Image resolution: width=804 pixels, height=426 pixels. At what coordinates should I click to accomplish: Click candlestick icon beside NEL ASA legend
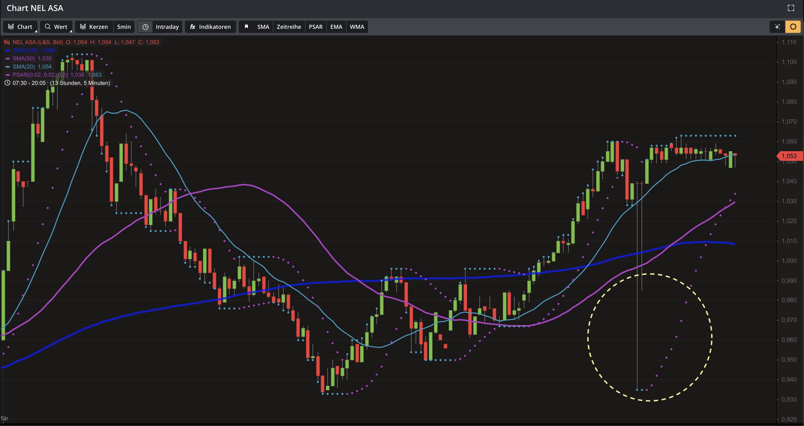pos(7,42)
